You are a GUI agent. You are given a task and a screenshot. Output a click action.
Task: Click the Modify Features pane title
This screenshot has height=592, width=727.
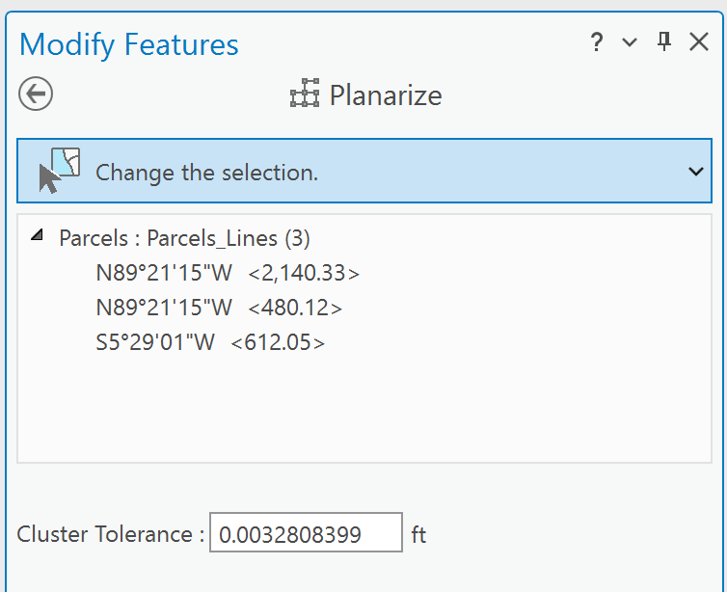(x=129, y=44)
